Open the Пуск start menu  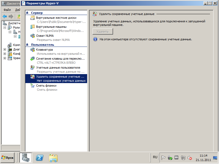(x=8, y=158)
